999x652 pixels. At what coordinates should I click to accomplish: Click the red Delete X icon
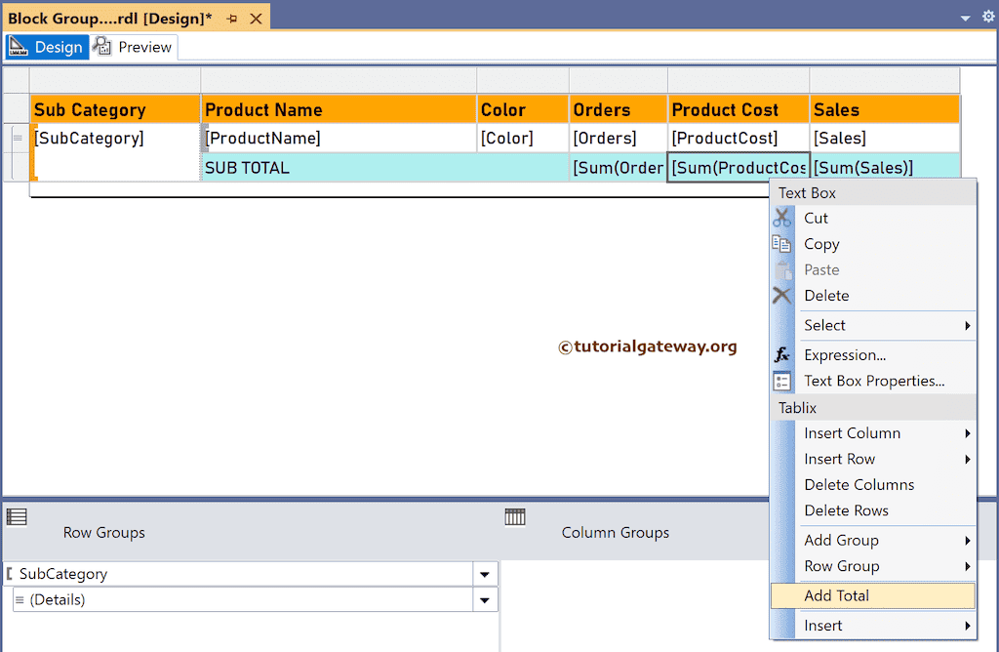781,295
